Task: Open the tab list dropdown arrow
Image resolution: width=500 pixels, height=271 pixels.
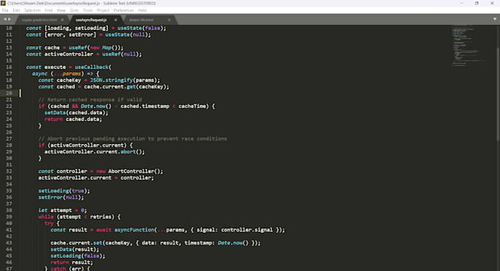Action: click(495, 19)
